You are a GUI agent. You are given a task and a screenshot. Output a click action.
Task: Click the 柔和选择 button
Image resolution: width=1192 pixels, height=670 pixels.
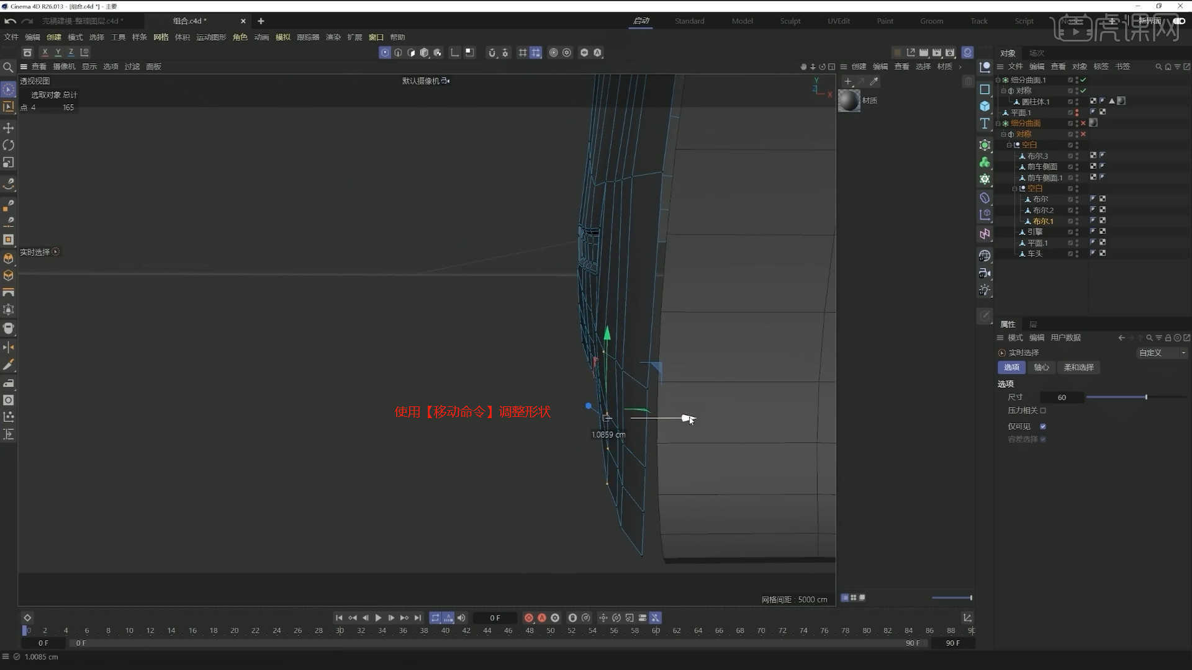pos(1078,368)
